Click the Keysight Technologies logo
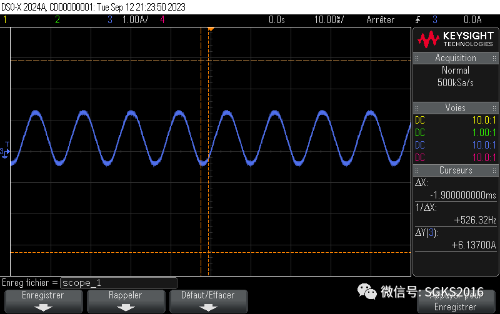Viewport: 500px width, 314px height. click(456, 39)
